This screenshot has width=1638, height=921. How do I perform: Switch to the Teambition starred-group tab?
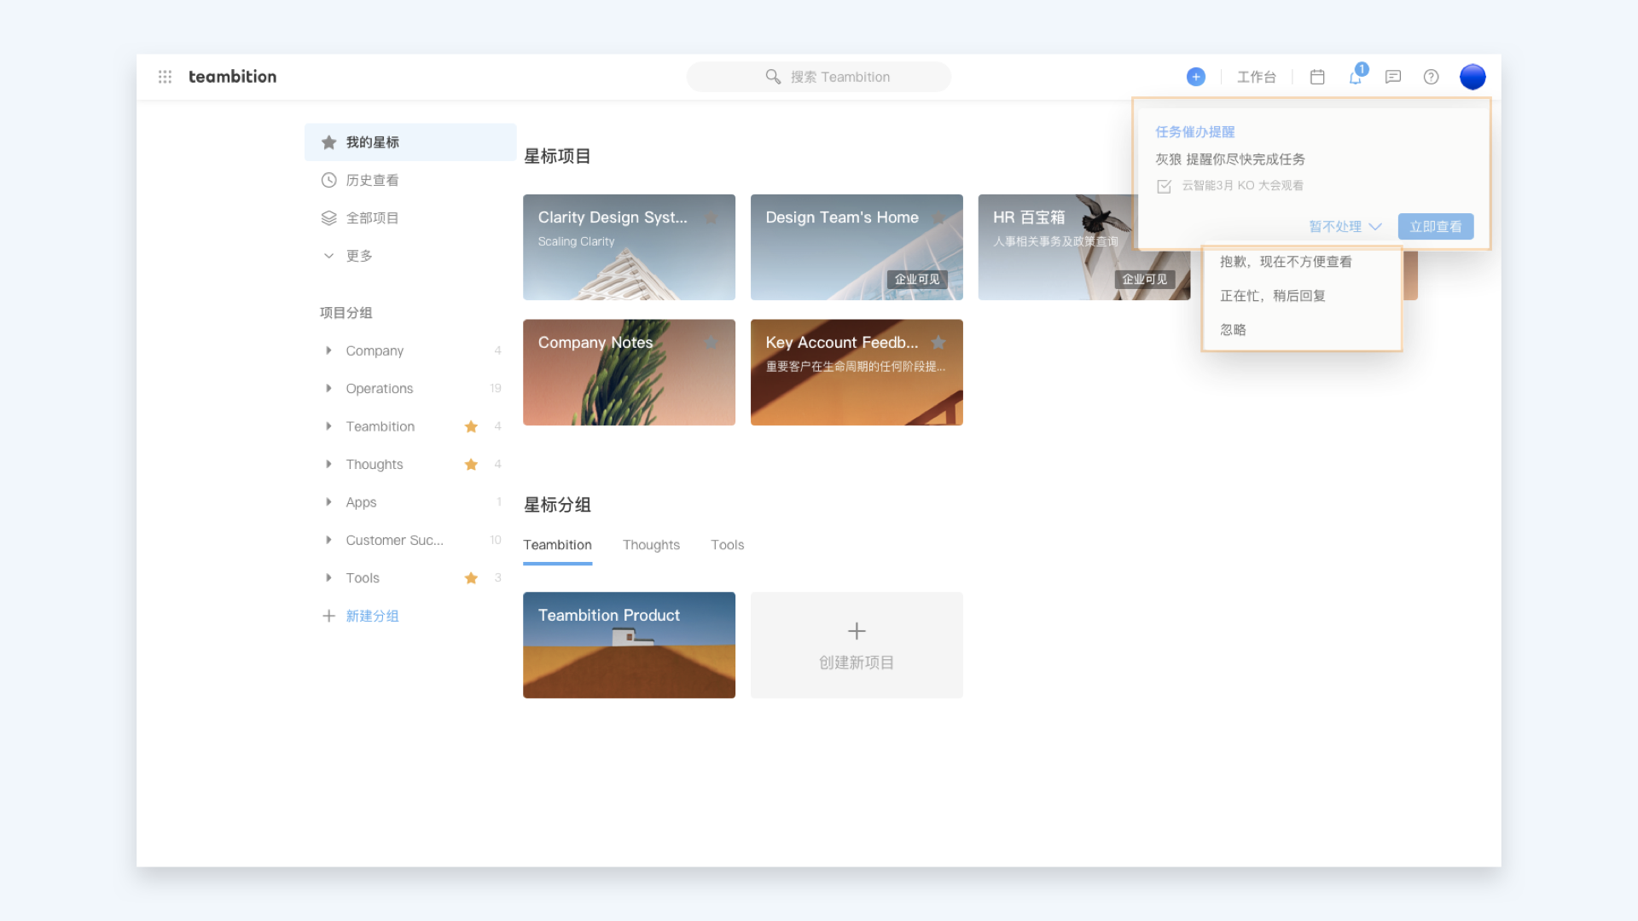click(x=557, y=545)
